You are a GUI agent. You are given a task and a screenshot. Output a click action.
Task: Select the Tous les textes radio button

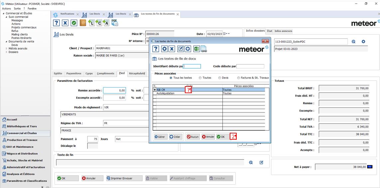click(171, 78)
